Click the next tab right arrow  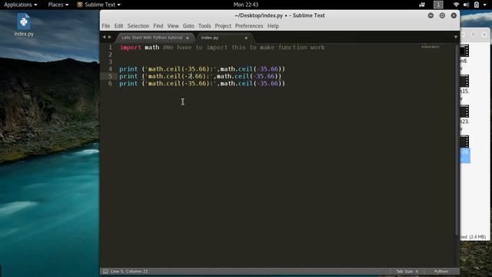(109, 37)
